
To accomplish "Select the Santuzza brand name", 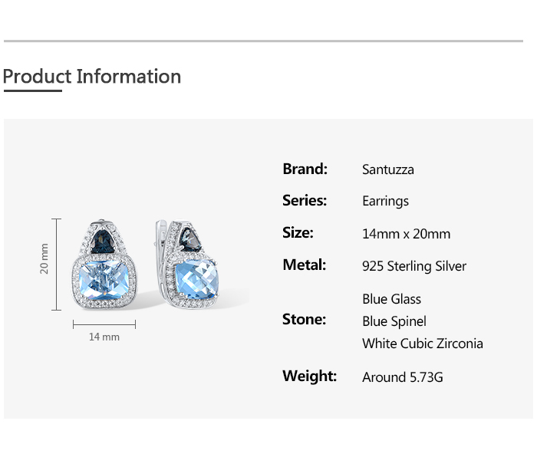I will coord(387,169).
